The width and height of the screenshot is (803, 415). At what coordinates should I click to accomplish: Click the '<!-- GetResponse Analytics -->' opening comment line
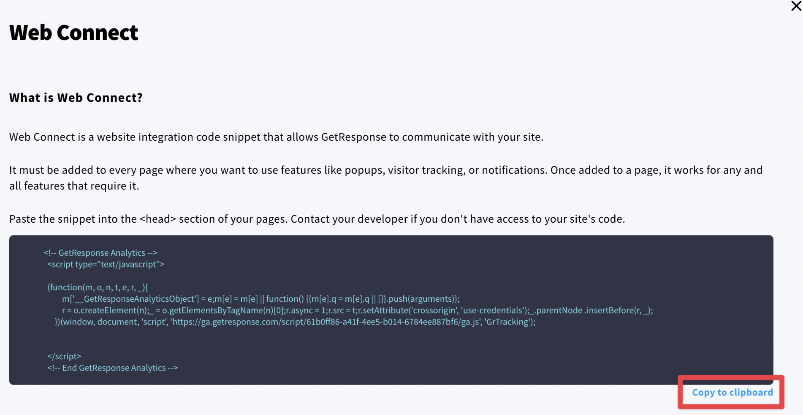point(100,253)
